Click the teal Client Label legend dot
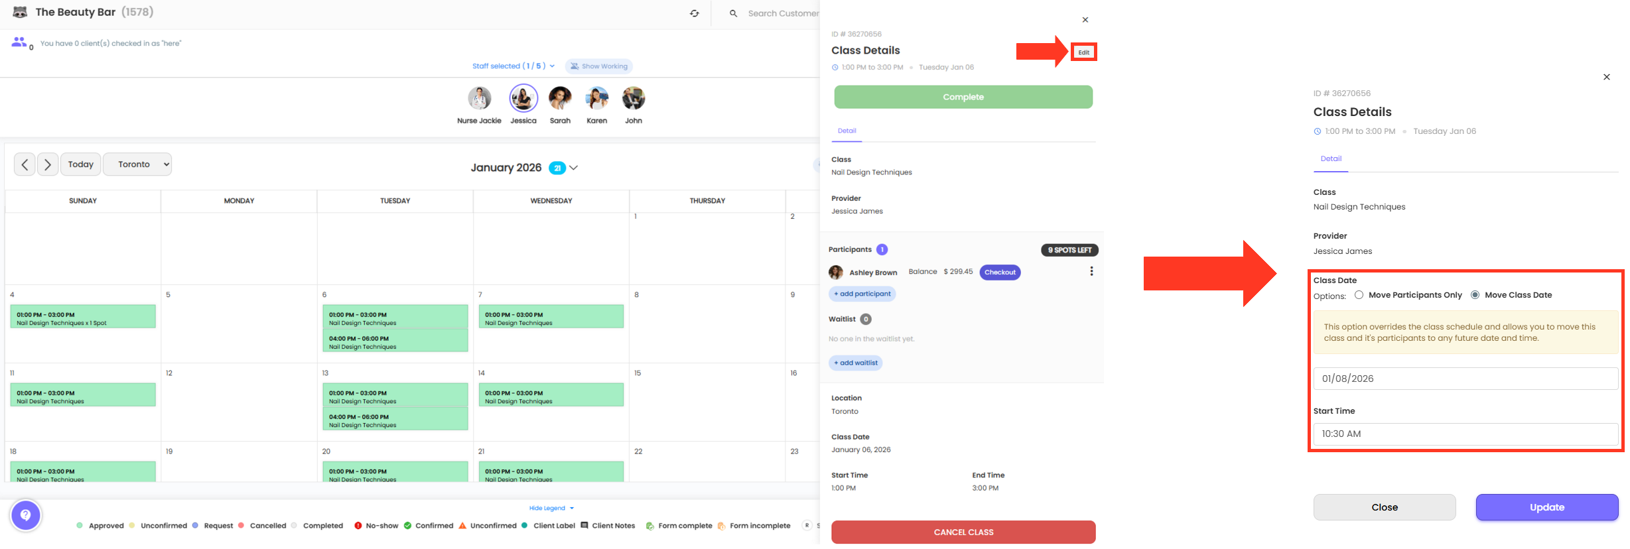The height and width of the screenshot is (549, 1630). pos(524,525)
